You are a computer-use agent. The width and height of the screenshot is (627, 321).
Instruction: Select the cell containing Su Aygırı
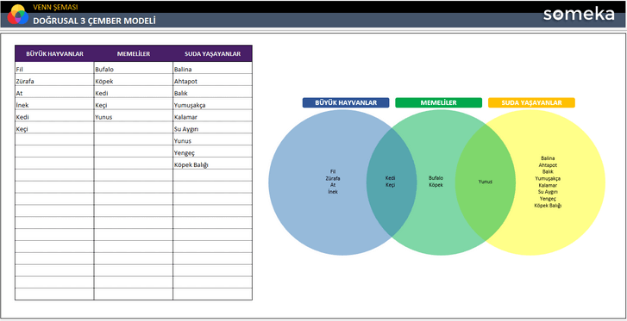(212, 127)
